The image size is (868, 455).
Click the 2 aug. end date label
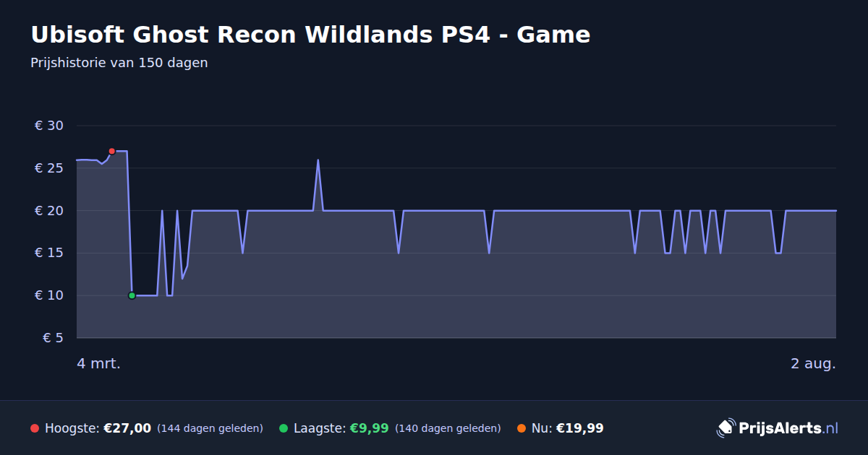(x=813, y=363)
